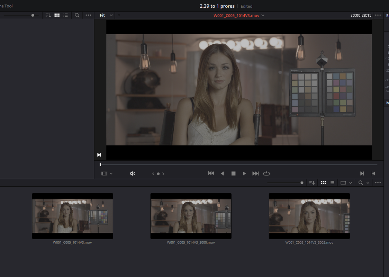Switch the upper media panel to thumbnail view

coord(57,15)
